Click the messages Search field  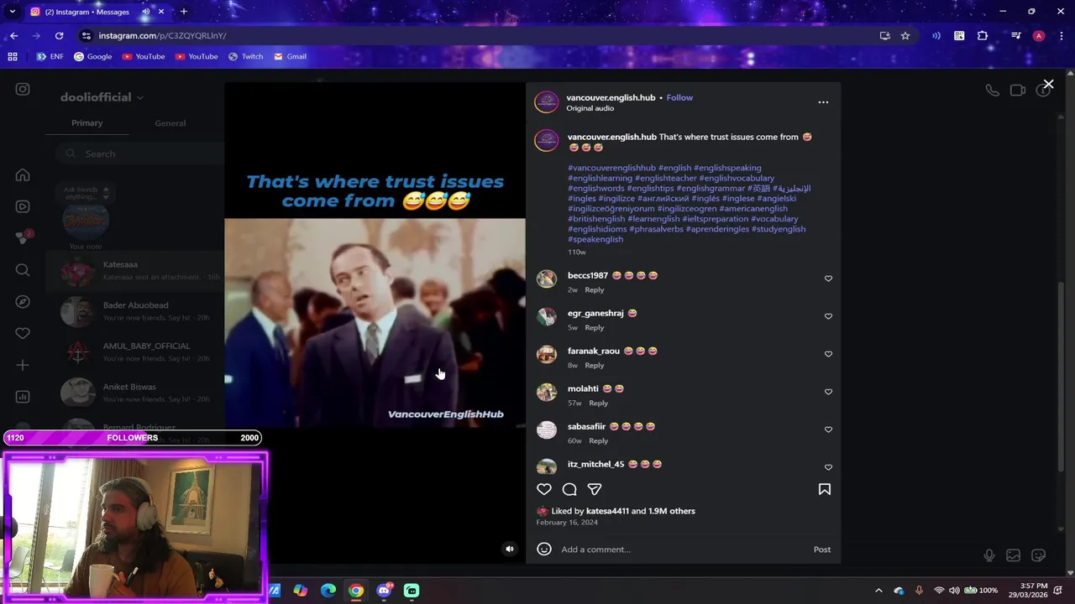pos(139,154)
